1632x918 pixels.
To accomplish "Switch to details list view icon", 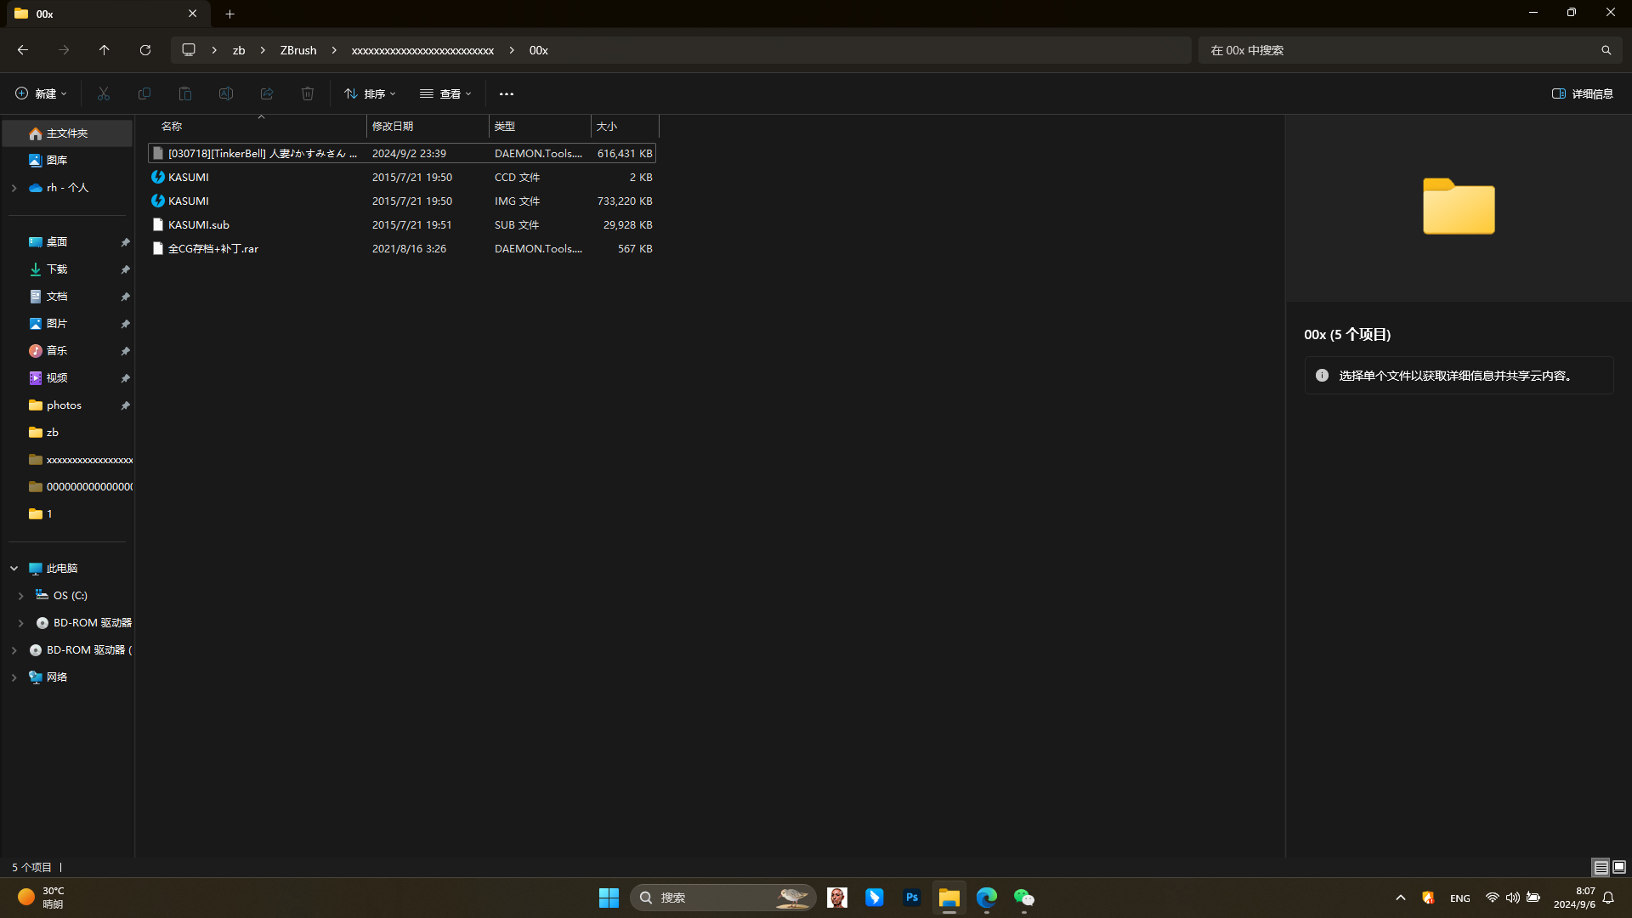I will [1601, 867].
